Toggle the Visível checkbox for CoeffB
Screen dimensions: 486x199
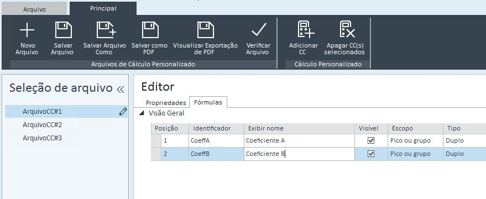click(370, 154)
